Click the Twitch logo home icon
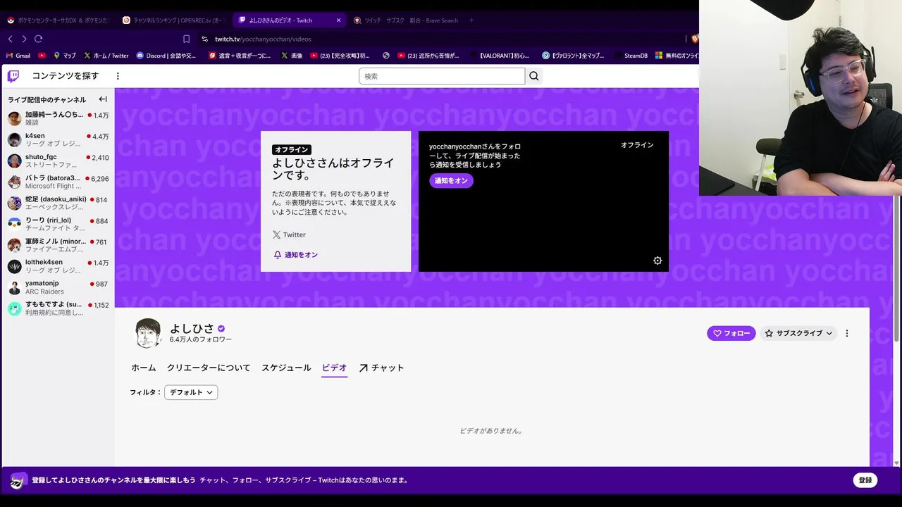Viewport: 902px width, 507px height. coord(13,76)
